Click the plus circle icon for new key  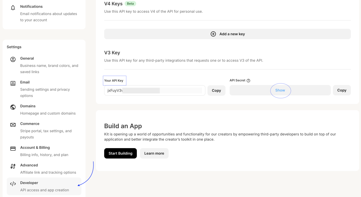click(213, 34)
